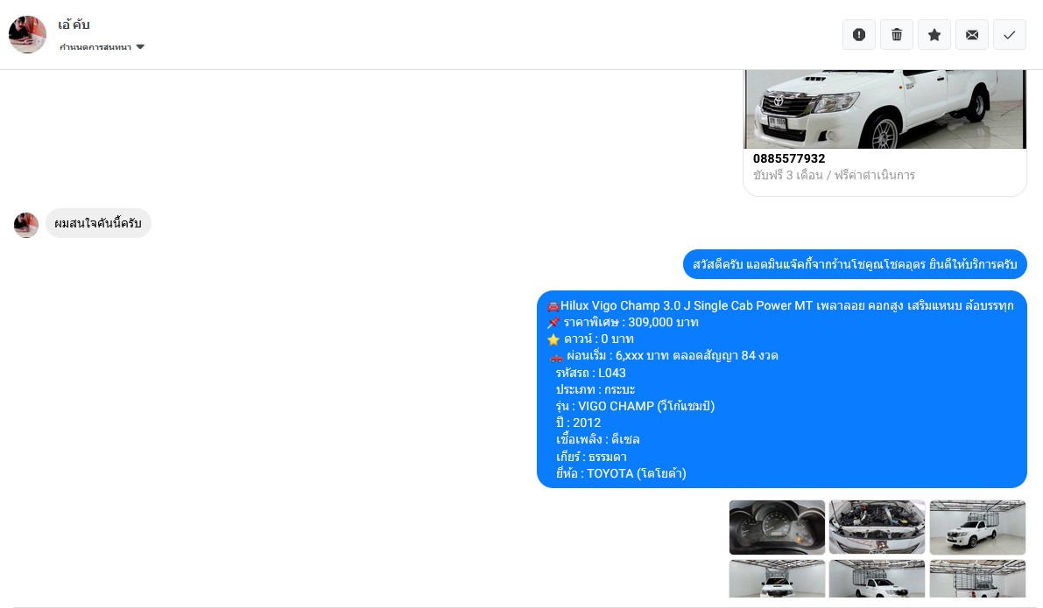Star this conversation as follow-up
1043x608 pixels.
click(934, 34)
